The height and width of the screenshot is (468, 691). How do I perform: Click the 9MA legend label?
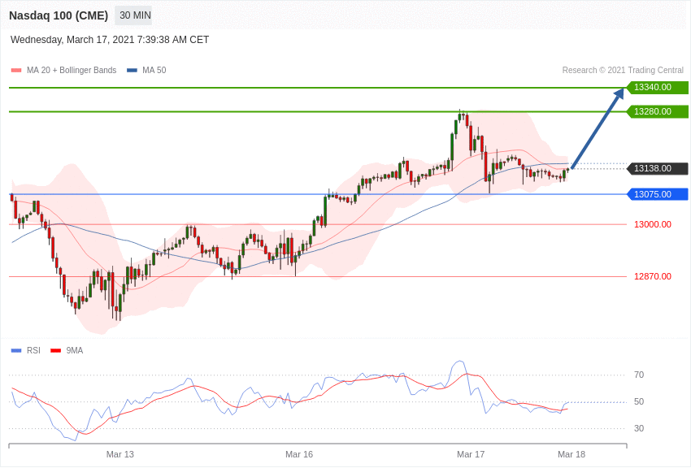coord(75,350)
